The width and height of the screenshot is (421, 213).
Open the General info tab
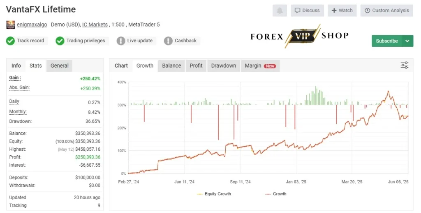(59, 66)
